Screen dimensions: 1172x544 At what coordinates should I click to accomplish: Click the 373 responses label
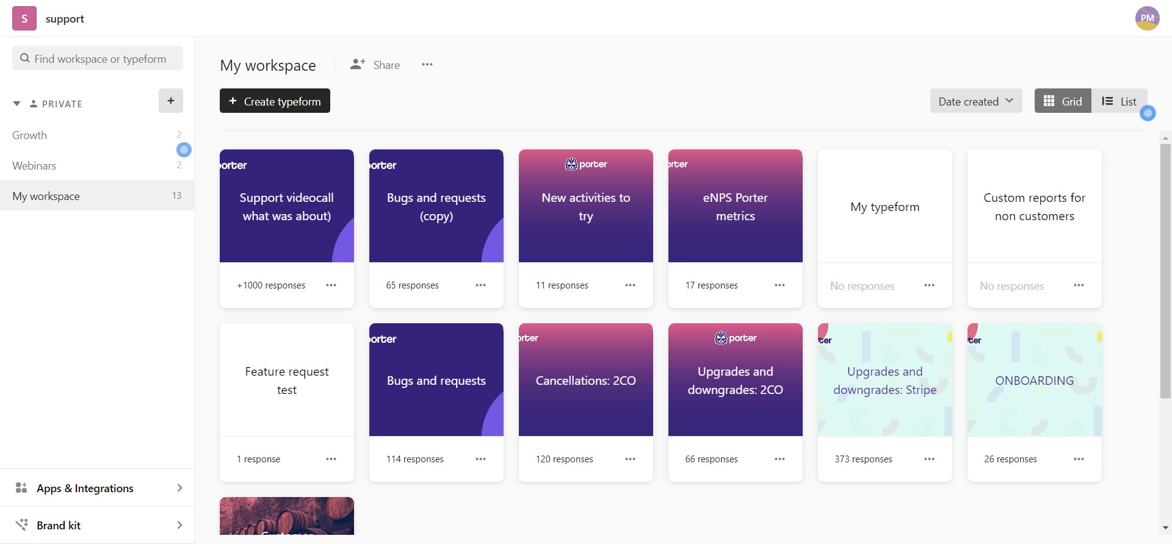[863, 459]
